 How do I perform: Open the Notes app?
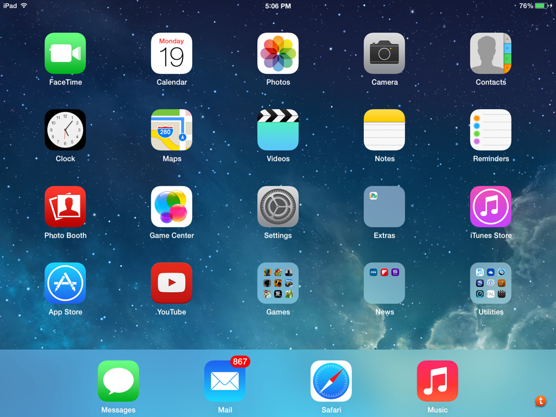click(384, 130)
